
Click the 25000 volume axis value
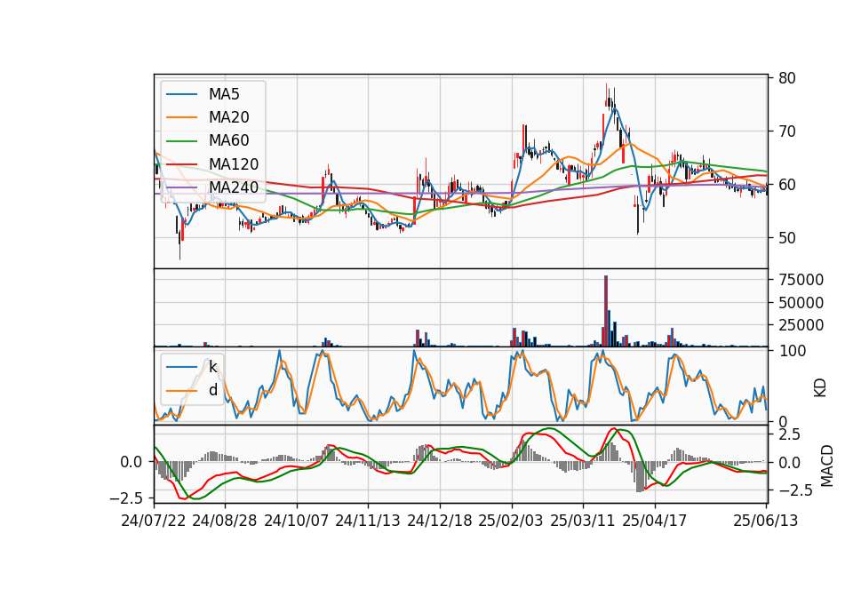pos(801,325)
